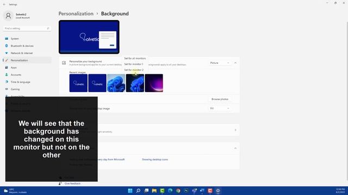Open the contrast themes row chevron
The image size is (348, 195).
point(235,130)
